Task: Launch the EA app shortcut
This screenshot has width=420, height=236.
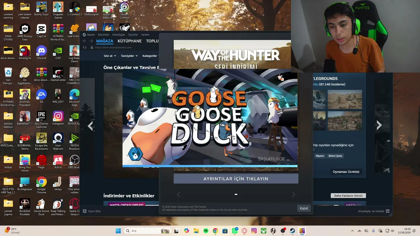Action: pyautogui.click(x=41, y=96)
